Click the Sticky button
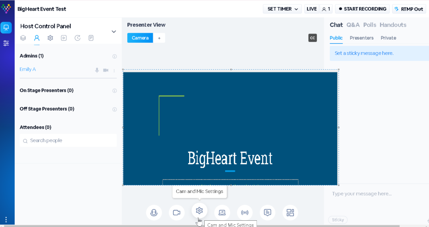The height and width of the screenshot is (227, 429). tap(338, 219)
